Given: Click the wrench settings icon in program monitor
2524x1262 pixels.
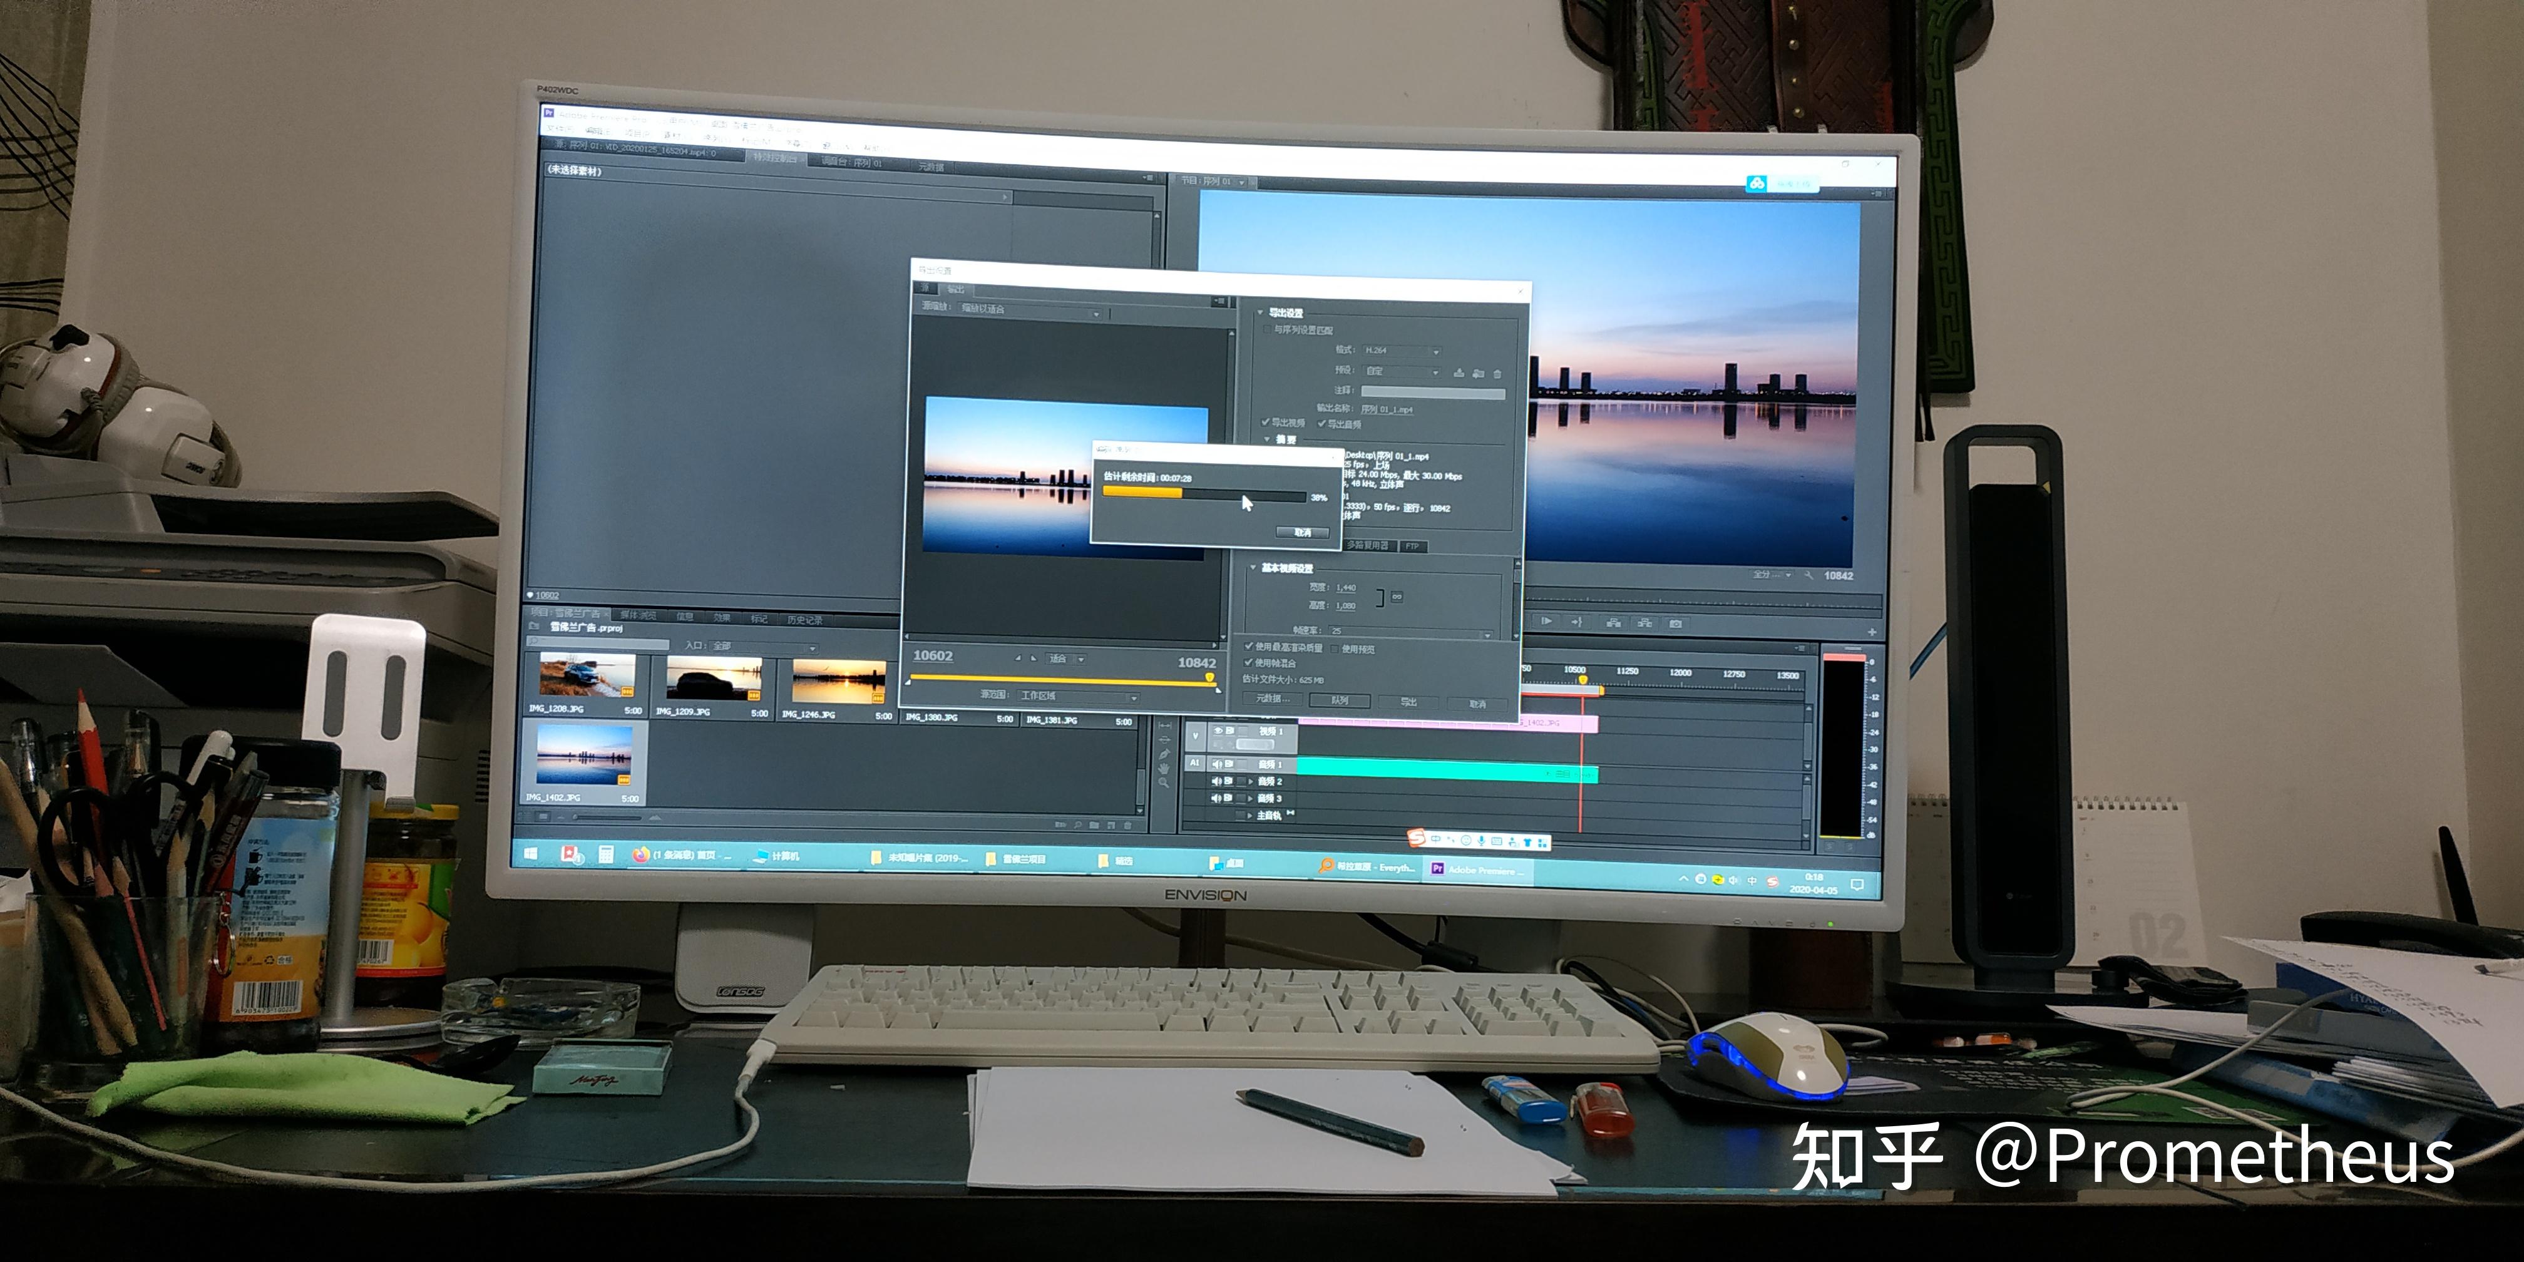Looking at the screenshot, I should tap(1808, 575).
